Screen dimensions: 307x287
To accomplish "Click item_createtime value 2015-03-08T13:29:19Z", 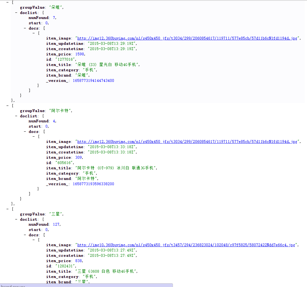I will coord(112,49).
